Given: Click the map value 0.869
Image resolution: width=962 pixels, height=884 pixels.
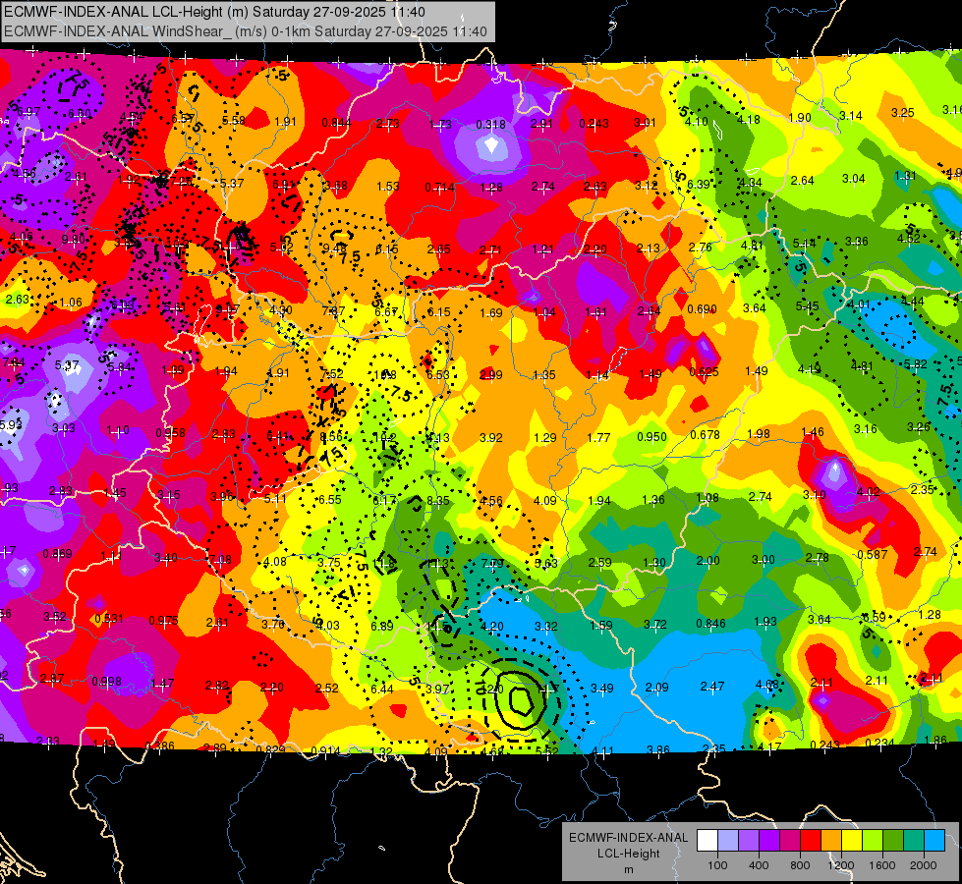Looking at the screenshot, I should pyautogui.click(x=57, y=554).
